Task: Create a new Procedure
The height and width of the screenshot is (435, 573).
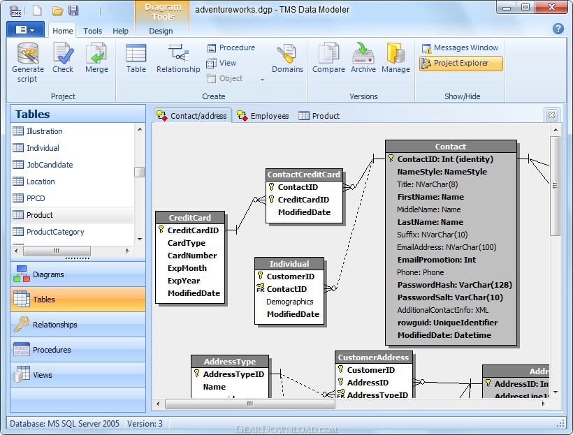Action: tap(231, 47)
